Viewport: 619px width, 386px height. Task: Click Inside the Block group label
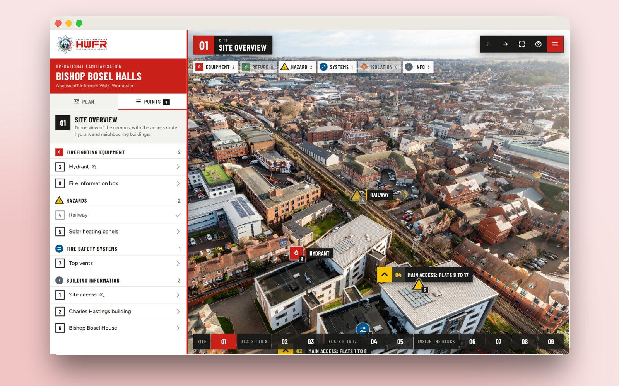pos(436,342)
